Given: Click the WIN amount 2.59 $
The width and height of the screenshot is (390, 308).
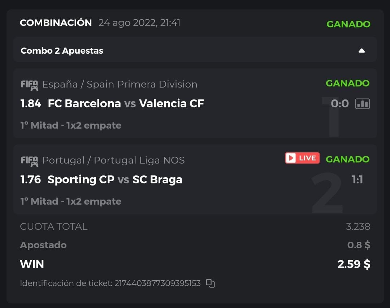Looking at the screenshot, I should 354,264.
